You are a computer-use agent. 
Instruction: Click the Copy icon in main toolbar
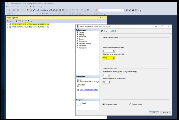click(x=70, y=10)
